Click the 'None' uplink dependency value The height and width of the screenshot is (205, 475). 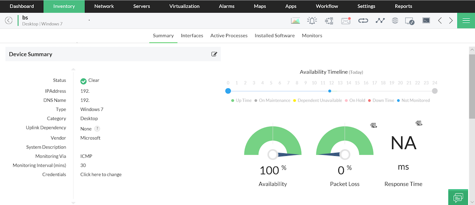(85, 129)
